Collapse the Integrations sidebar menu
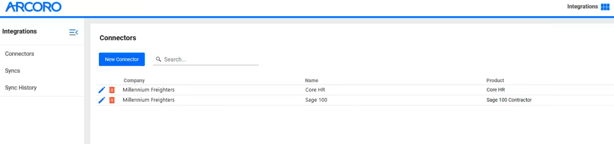614x144 pixels. 73,32
